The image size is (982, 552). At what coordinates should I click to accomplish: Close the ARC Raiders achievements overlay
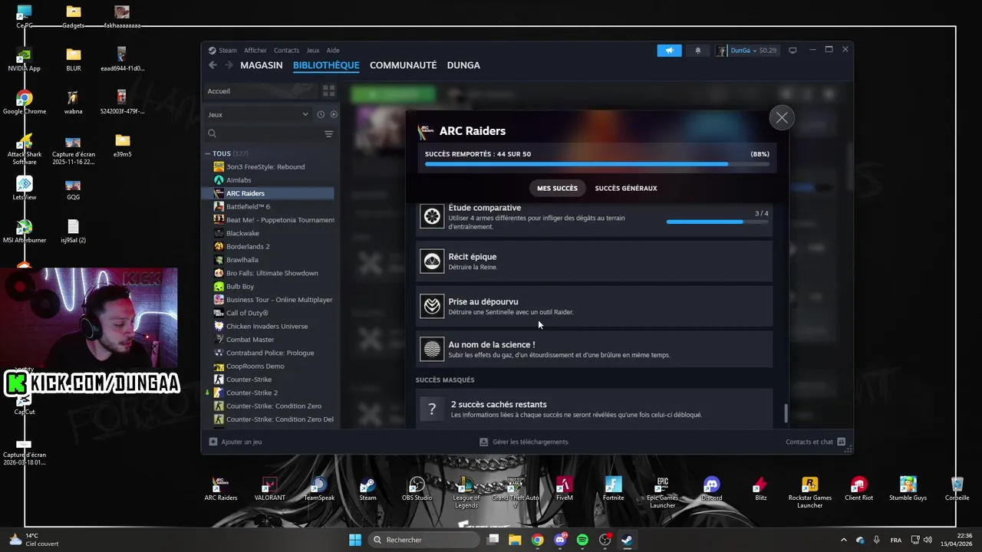pos(782,118)
